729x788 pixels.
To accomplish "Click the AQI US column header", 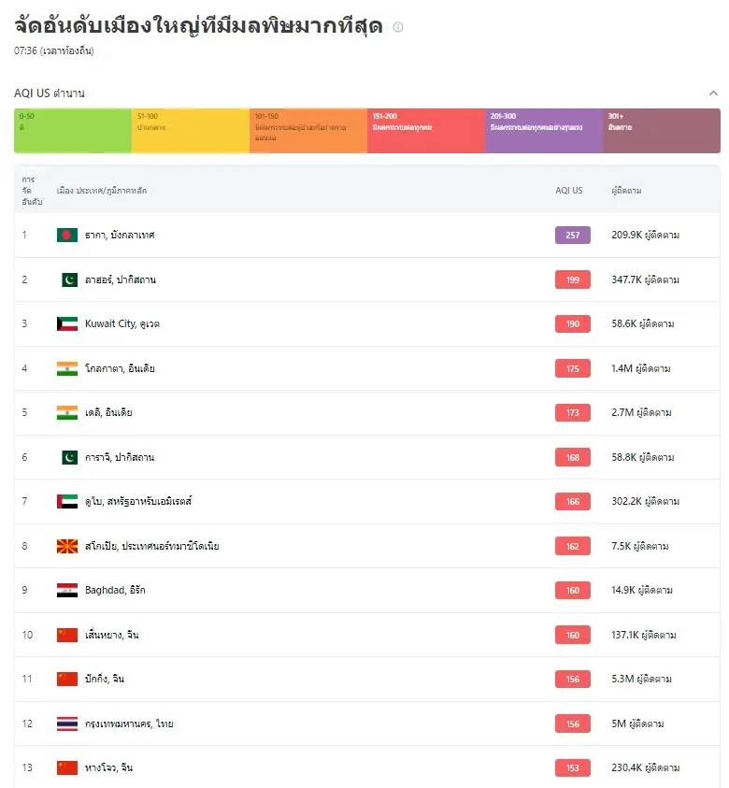I will tap(569, 191).
